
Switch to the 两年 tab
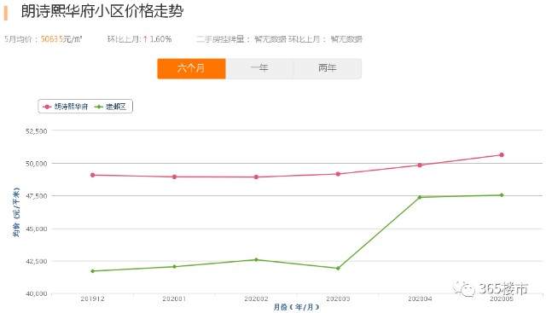point(328,68)
